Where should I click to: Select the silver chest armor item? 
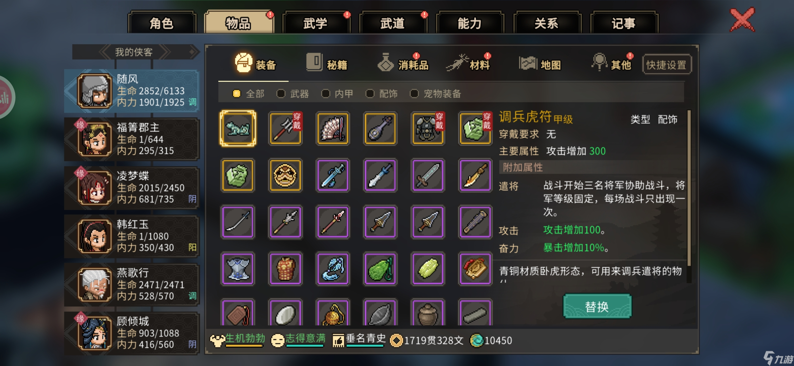pos(238,269)
